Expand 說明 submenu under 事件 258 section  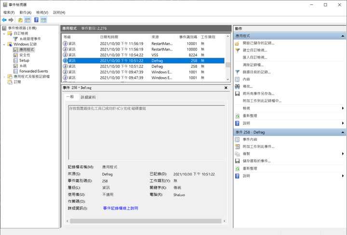343,176
